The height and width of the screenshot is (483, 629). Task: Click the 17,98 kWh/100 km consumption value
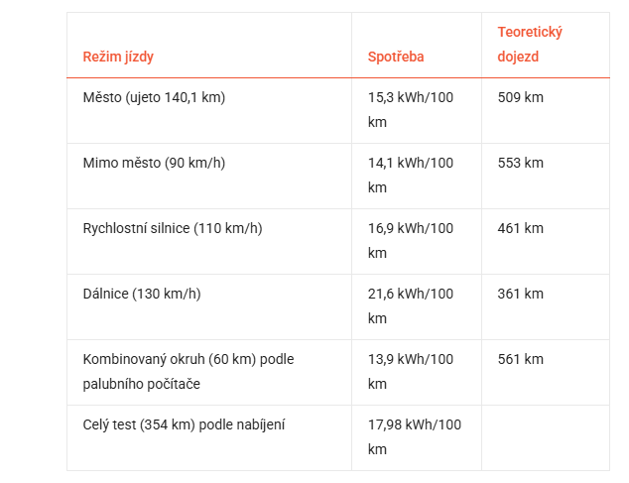coord(415,436)
